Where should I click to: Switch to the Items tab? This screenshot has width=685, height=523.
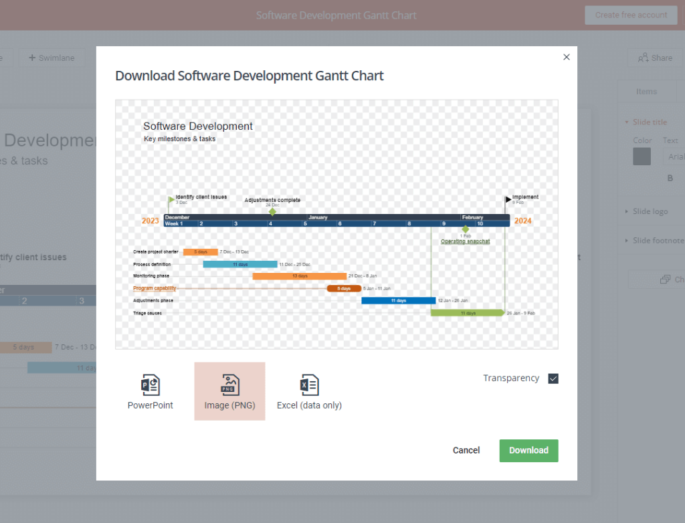click(647, 91)
